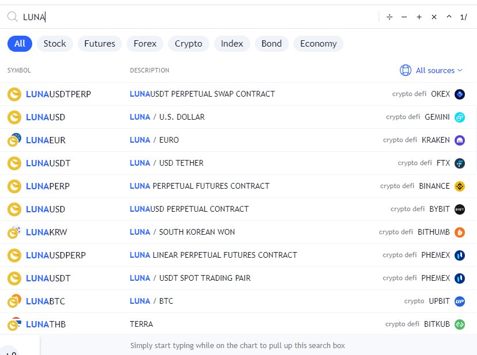Click the Luna-Euro pair icon for LUNAEUR

tap(14, 140)
